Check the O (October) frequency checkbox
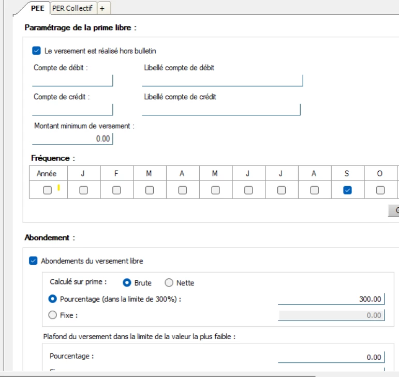This screenshot has height=377, width=399. (x=380, y=190)
